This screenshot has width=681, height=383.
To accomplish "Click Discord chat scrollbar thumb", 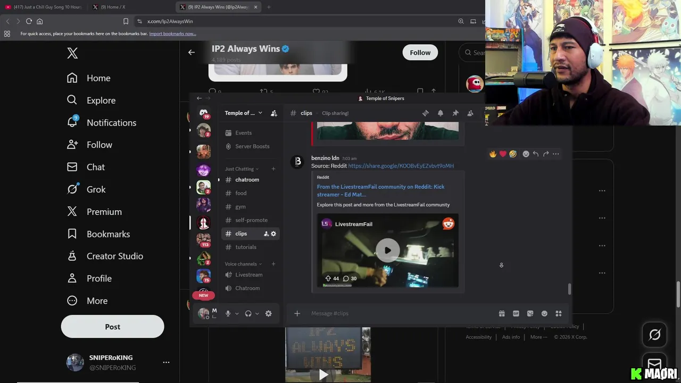I will coord(569,289).
